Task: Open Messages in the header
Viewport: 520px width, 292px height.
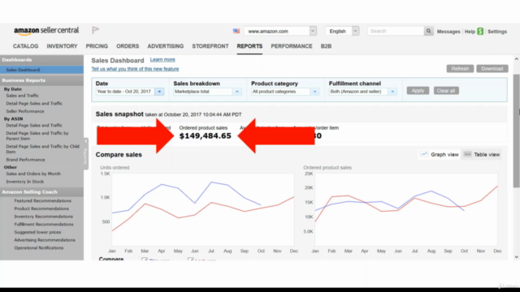Action: [448, 32]
